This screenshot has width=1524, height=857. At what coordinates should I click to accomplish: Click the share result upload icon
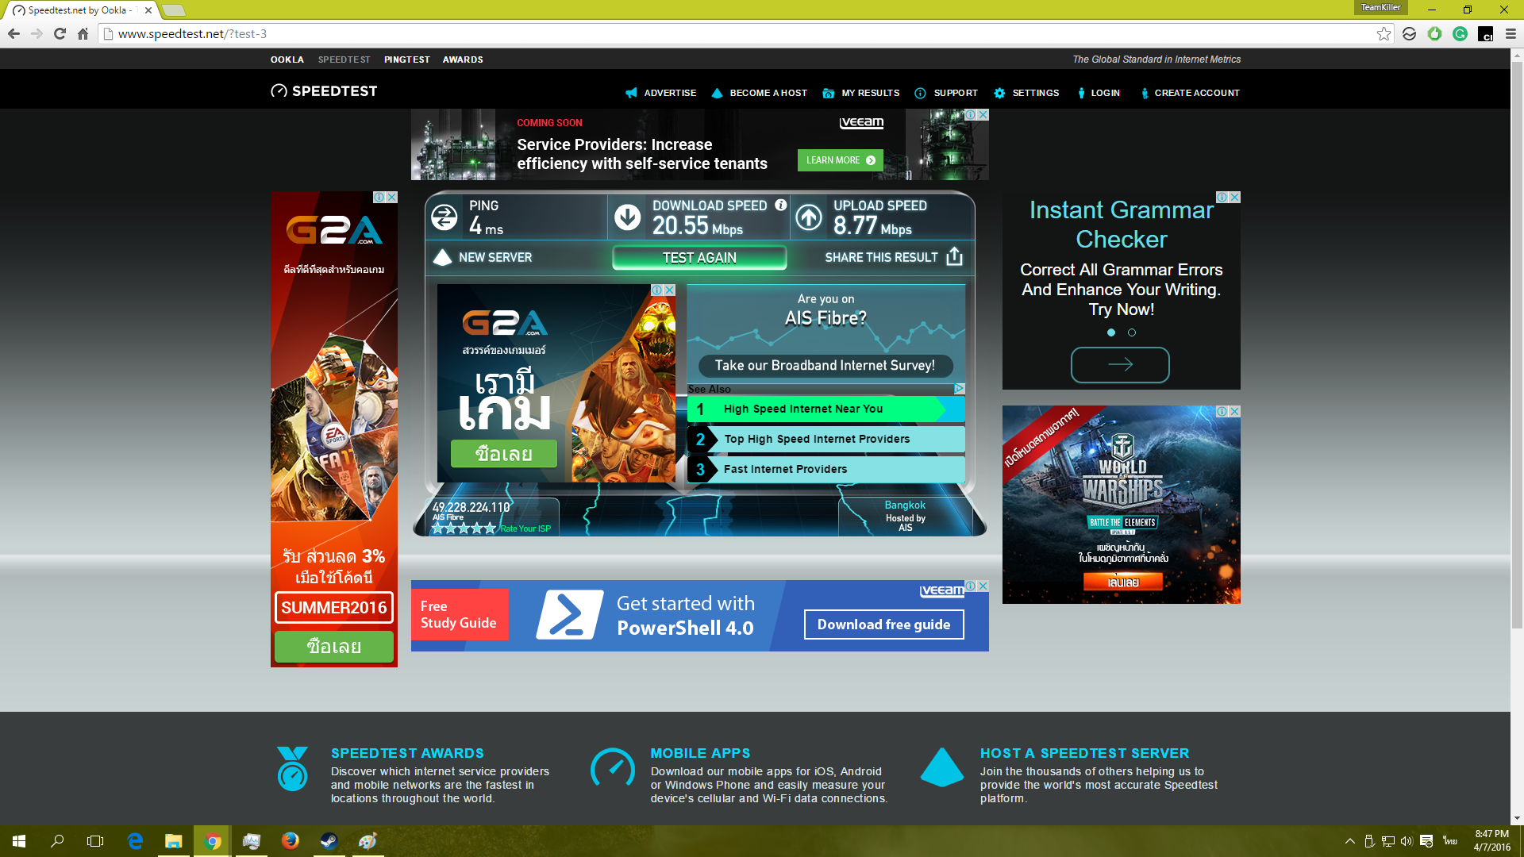954,256
